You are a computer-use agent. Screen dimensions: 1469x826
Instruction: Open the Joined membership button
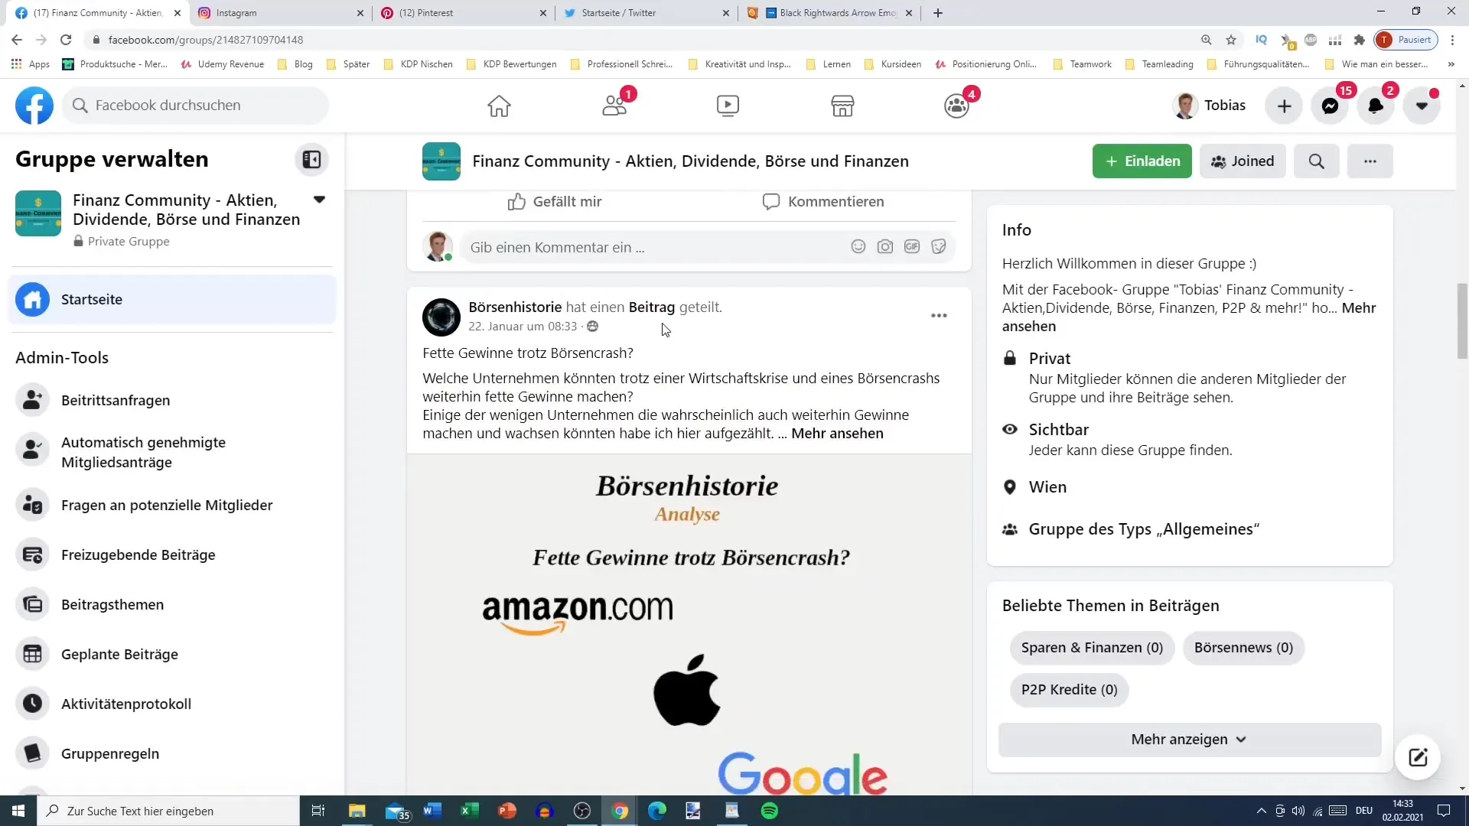tap(1243, 161)
